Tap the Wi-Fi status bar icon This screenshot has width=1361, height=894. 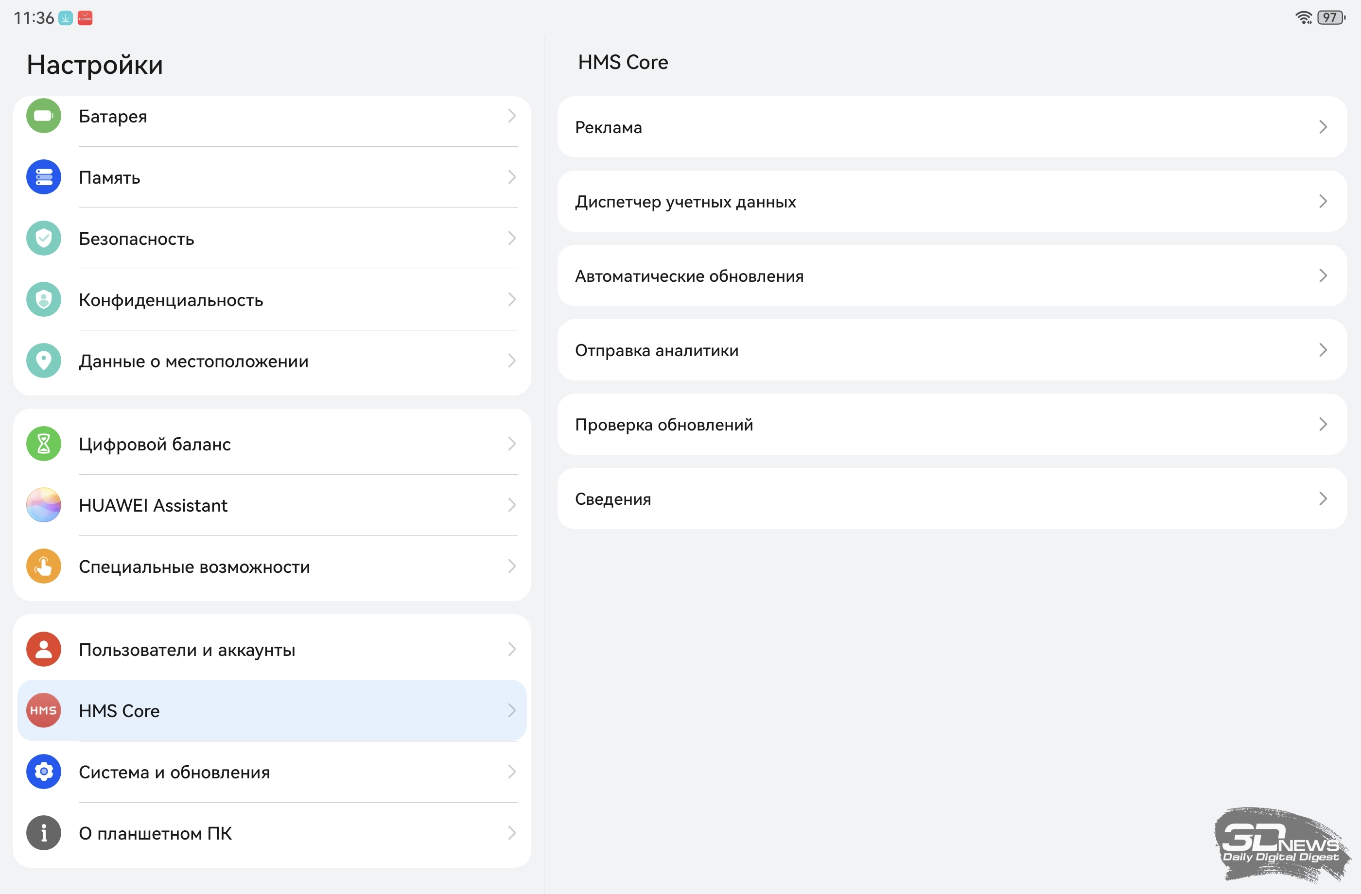pyautogui.click(x=1303, y=17)
